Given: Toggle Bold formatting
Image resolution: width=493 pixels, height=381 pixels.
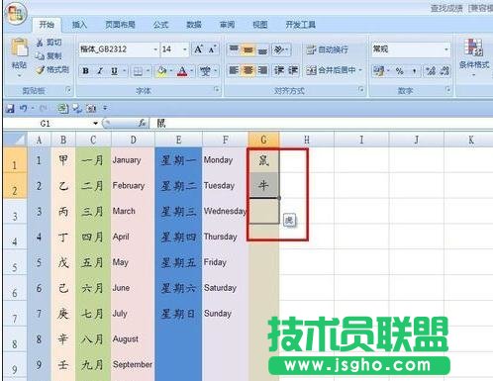Looking at the screenshot, I should pyautogui.click(x=86, y=71).
